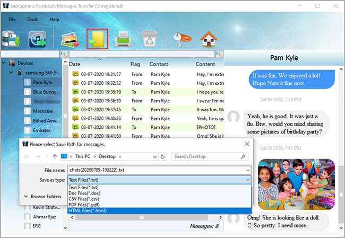Open the Tools menu
The width and height of the screenshot is (345, 238).
coord(32,19)
